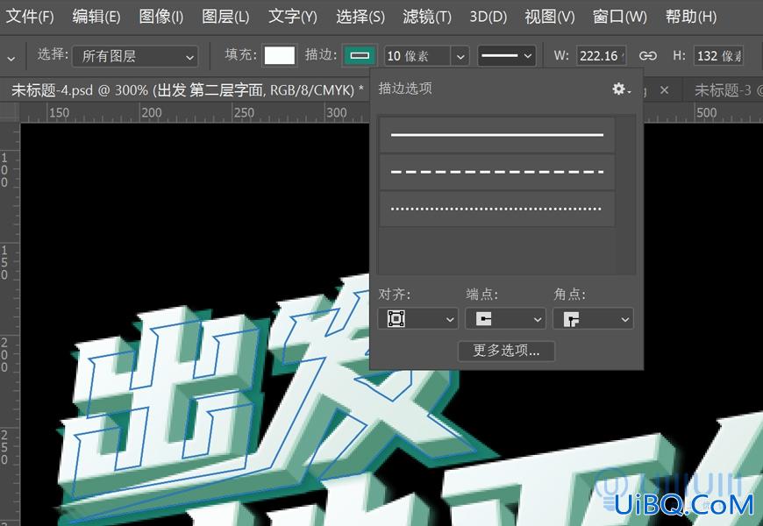Screen dimensions: 763x526
Task: Close the document tab with X
Action: click(x=664, y=90)
